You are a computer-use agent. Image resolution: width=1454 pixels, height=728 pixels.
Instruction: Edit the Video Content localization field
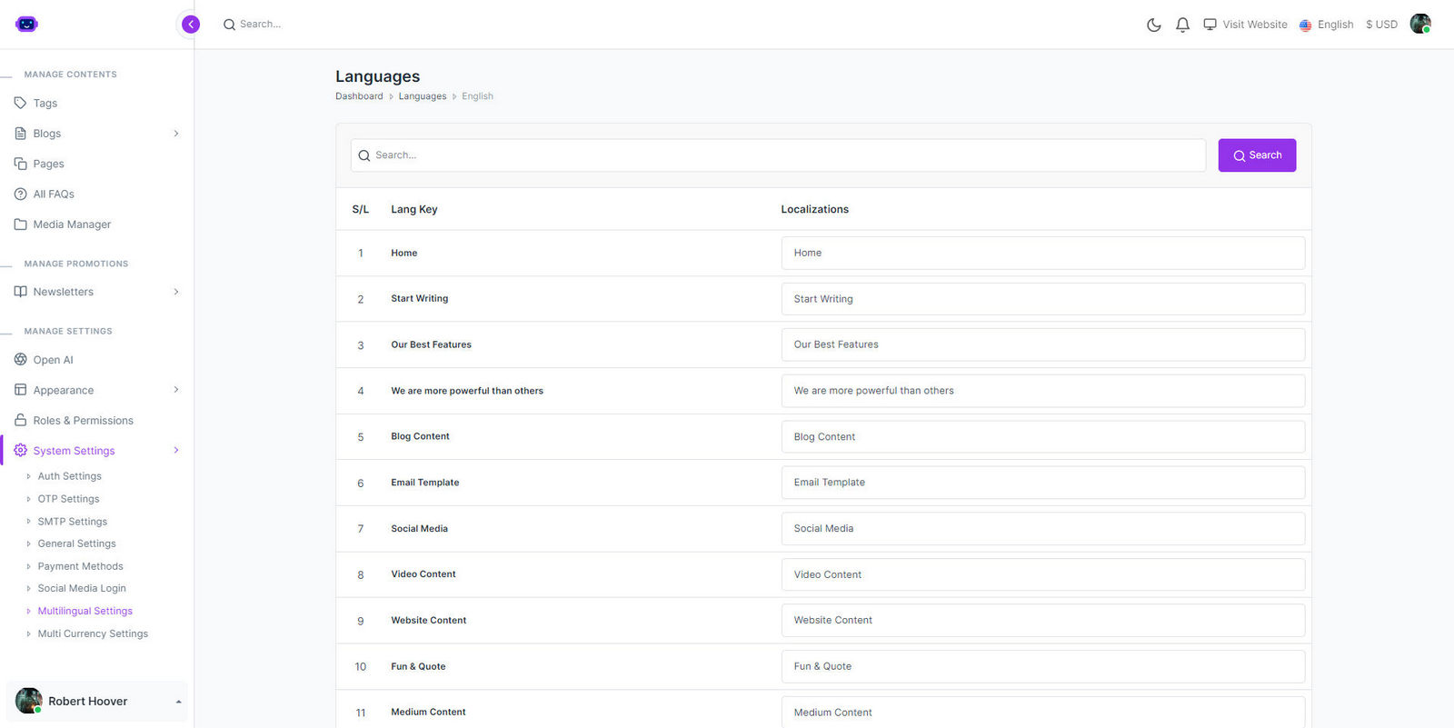pyautogui.click(x=1043, y=574)
